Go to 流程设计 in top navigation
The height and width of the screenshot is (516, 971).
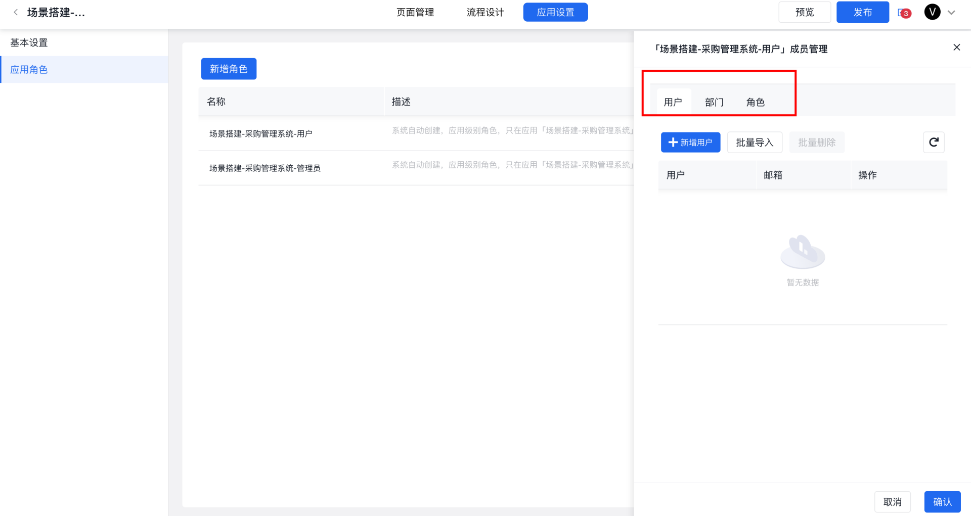pos(485,12)
